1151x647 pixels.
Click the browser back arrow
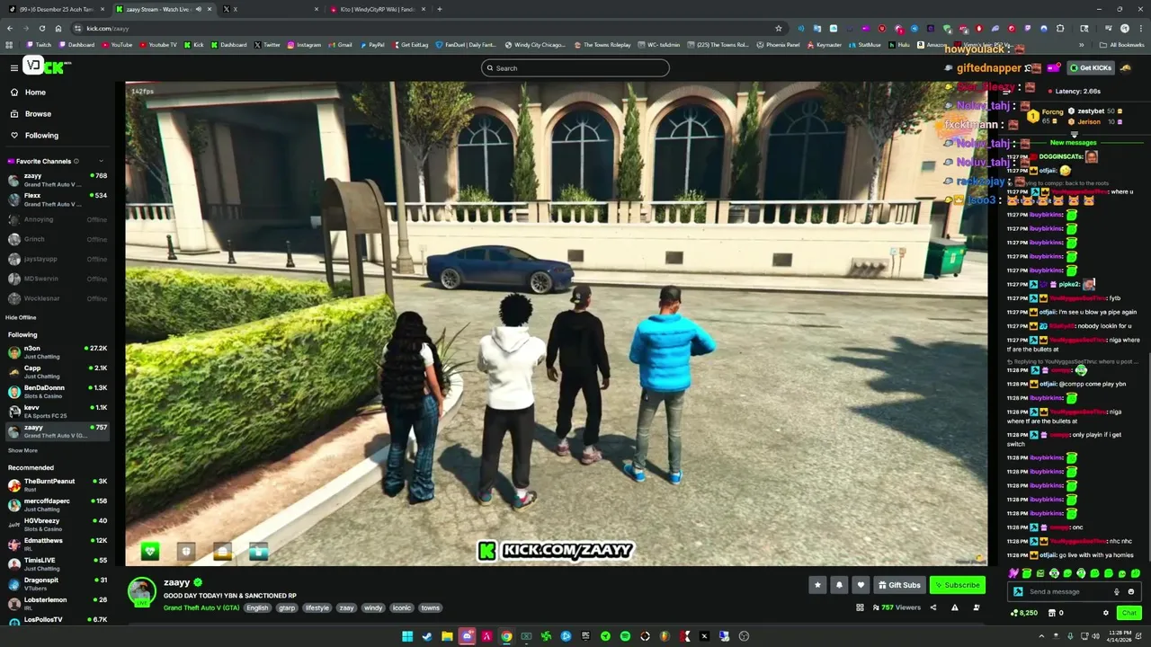(x=10, y=28)
